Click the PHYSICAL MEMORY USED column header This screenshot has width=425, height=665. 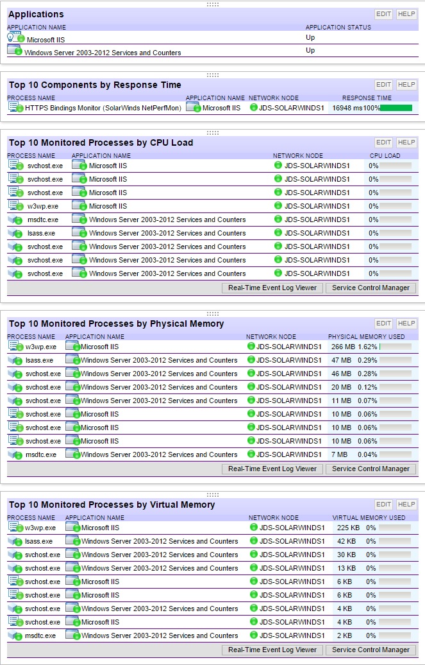click(367, 337)
